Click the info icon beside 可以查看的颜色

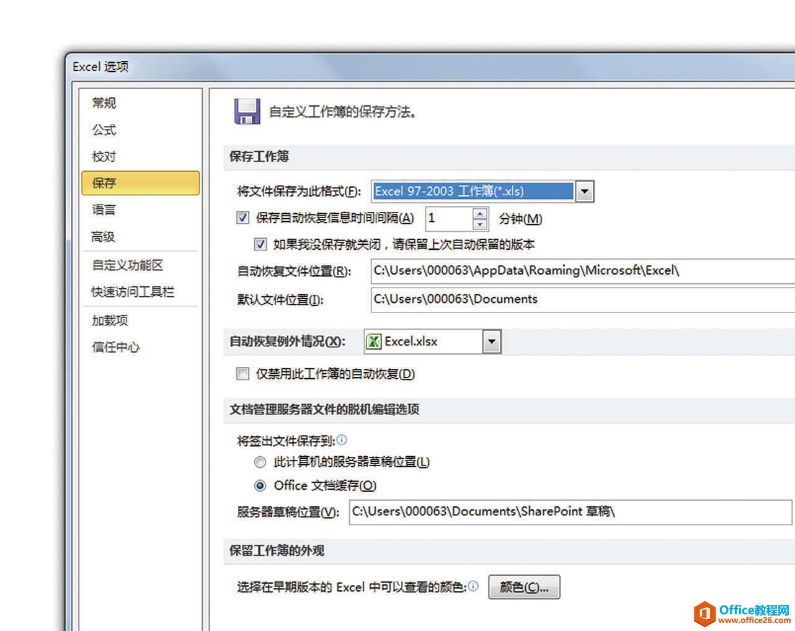tap(473, 586)
